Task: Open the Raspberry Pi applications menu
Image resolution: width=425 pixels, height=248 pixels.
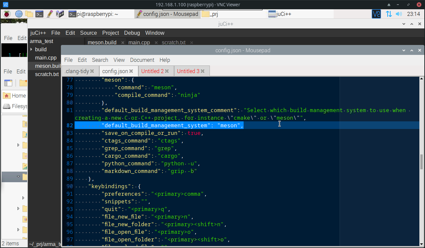Action: [7, 14]
